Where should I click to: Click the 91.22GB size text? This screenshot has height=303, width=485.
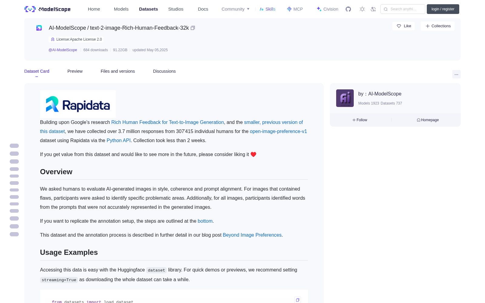tap(120, 50)
